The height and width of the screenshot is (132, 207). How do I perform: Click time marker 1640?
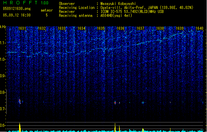coord(199,28)
